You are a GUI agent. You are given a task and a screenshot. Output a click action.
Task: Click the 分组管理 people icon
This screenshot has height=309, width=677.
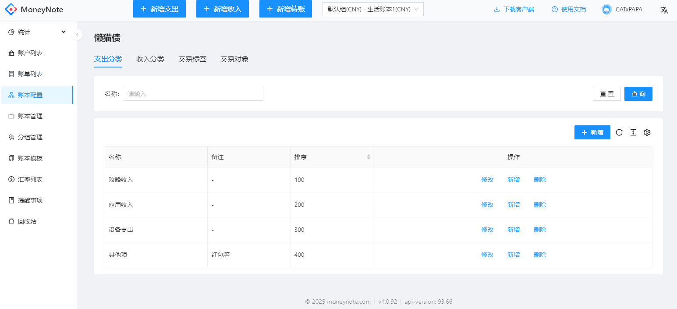pyautogui.click(x=11, y=137)
